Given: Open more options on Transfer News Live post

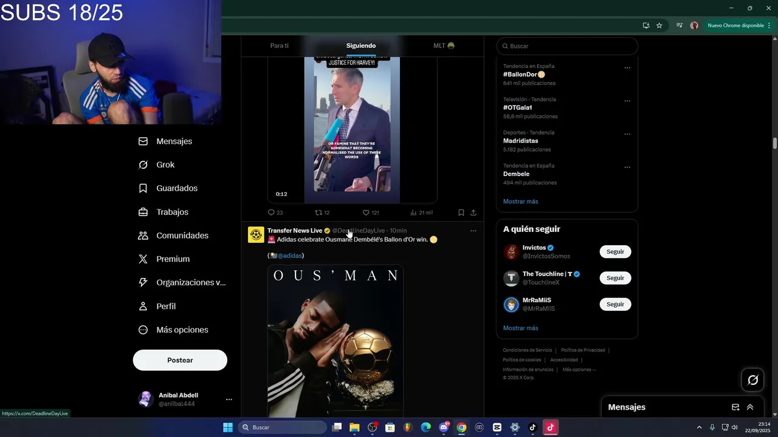Looking at the screenshot, I should tap(473, 231).
